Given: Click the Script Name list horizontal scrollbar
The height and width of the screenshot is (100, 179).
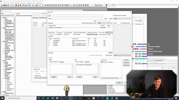Looking at the screenshot, I should (x=111, y=78).
